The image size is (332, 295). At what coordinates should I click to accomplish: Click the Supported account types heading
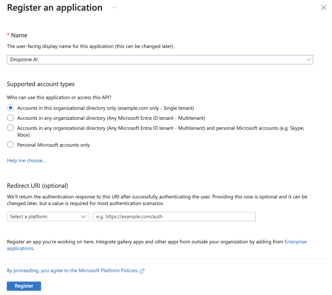click(41, 84)
